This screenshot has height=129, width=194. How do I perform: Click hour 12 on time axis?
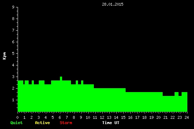pos(102,117)
